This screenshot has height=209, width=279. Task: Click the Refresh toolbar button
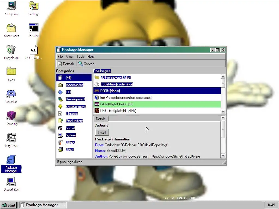[x=66, y=64]
